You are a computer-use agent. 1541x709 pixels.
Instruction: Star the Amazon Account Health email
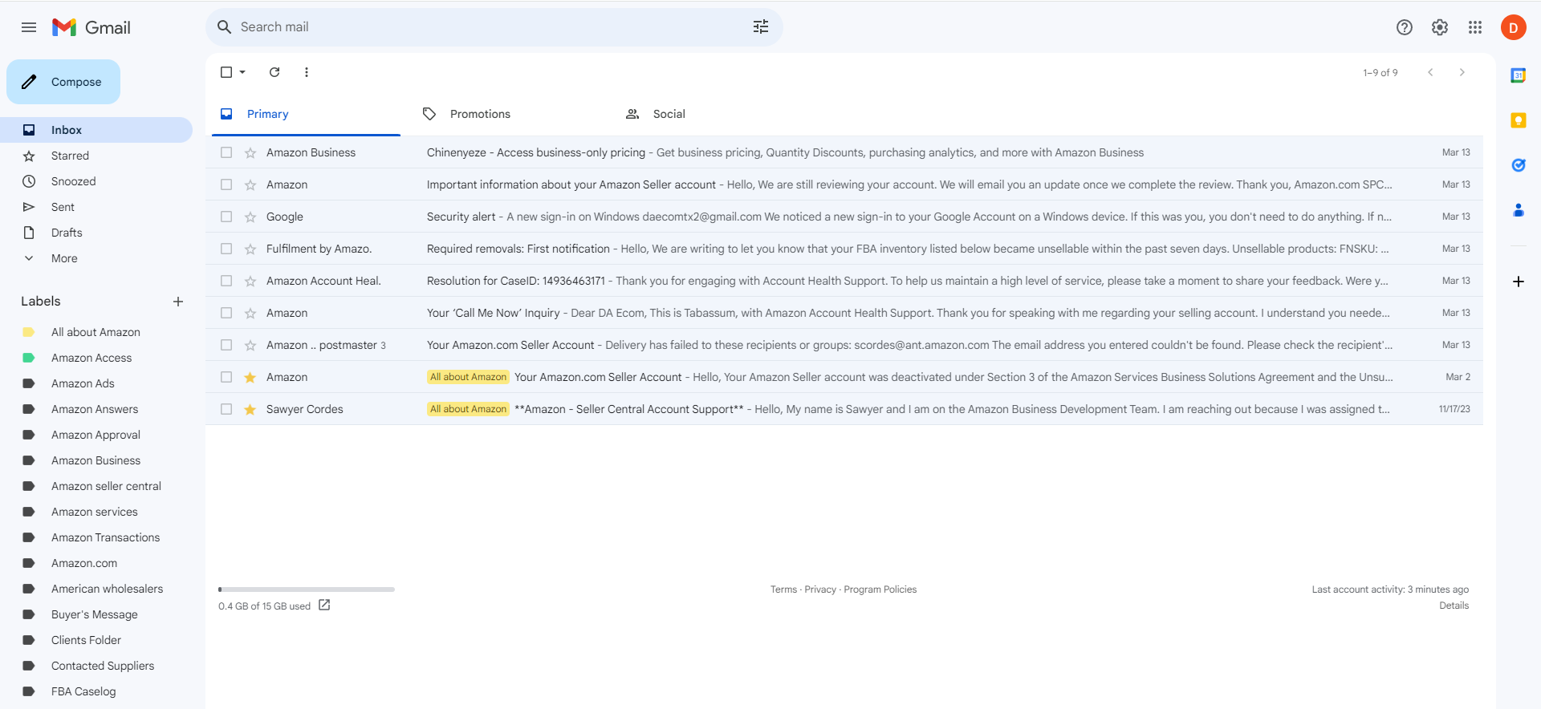250,281
